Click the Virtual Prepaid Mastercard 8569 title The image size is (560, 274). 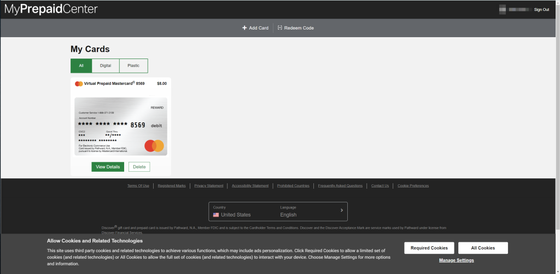click(114, 84)
